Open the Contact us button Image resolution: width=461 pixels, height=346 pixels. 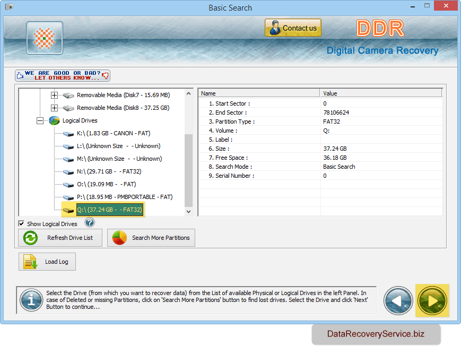tap(293, 28)
